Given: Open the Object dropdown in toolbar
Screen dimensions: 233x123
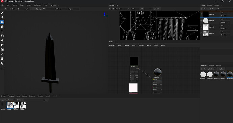Looking at the screenshot, I should coord(73,9).
